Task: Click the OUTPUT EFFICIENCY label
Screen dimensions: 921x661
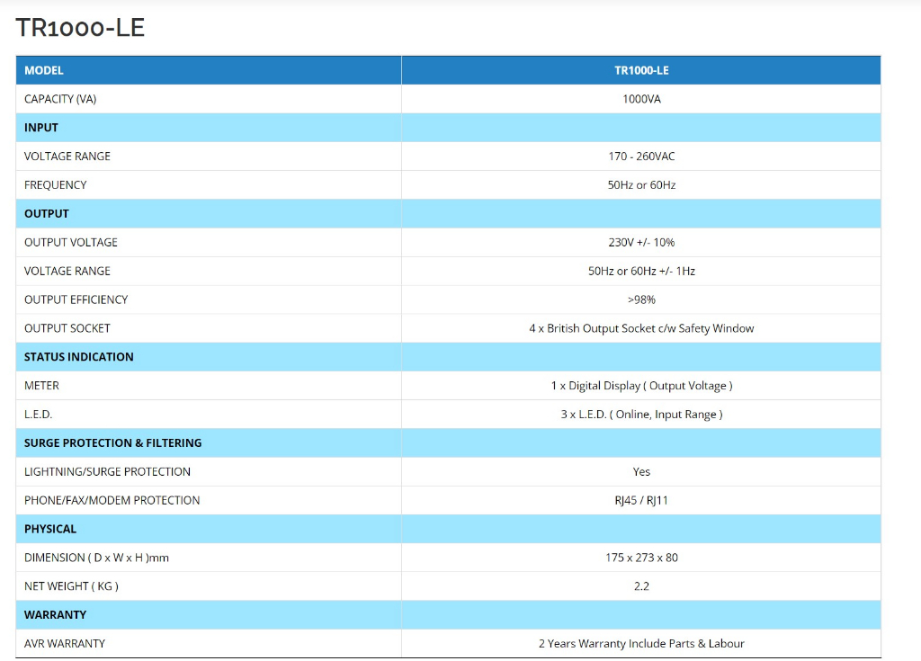Action: point(76,299)
